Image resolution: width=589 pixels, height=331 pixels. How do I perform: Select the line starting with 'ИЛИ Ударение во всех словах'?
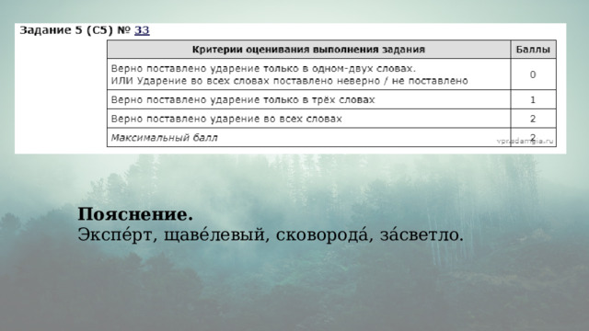pos(289,81)
